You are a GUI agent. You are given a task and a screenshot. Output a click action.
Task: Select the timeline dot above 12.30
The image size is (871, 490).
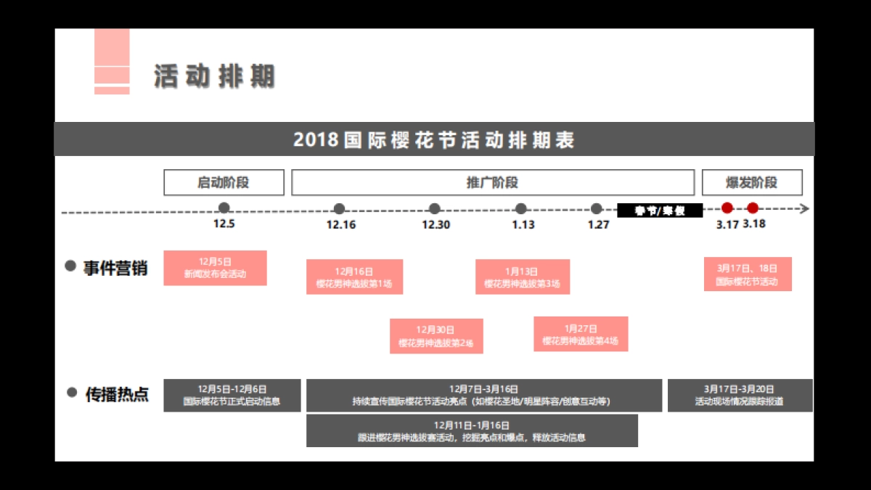pos(434,208)
